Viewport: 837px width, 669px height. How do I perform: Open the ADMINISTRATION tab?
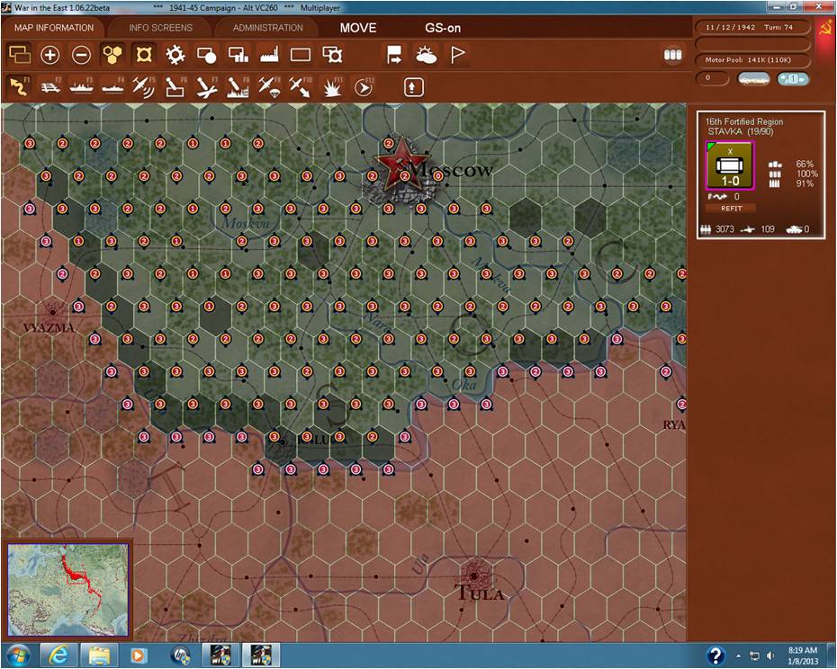[x=268, y=28]
